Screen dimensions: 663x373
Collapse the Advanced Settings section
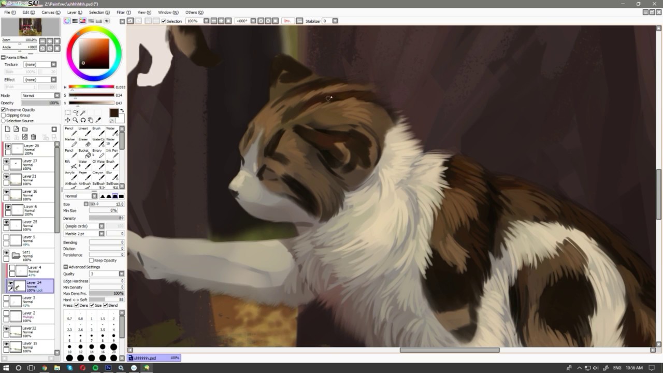(66, 267)
